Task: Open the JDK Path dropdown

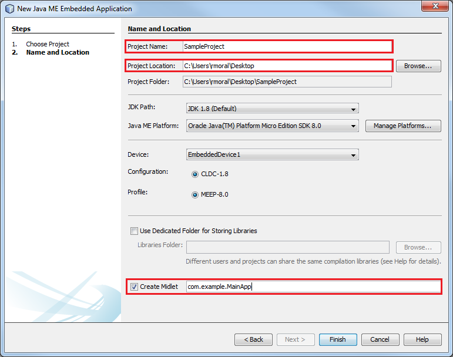Action: click(x=273, y=109)
